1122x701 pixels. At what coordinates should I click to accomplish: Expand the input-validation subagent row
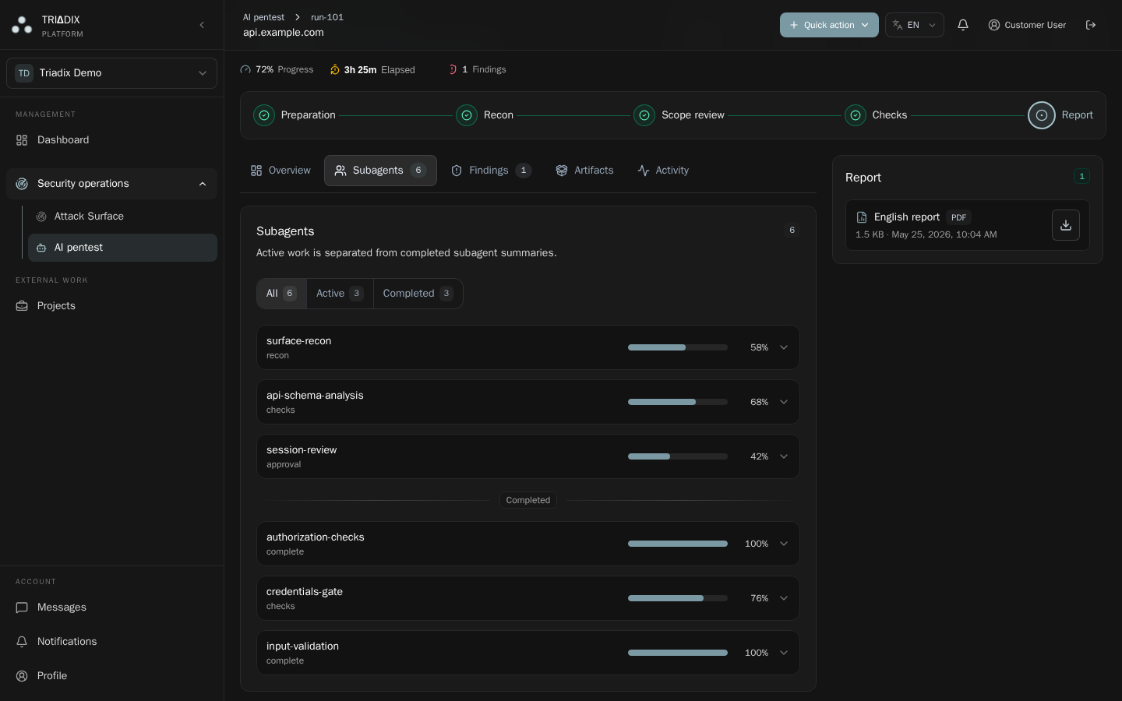coord(528,653)
